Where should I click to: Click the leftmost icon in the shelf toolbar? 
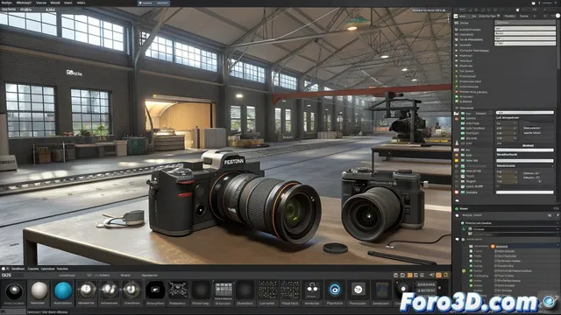pos(395,276)
